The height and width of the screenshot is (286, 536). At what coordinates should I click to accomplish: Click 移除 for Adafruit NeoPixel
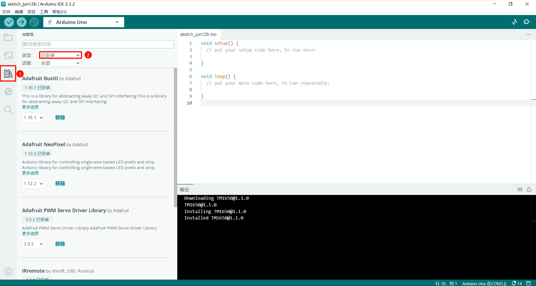[x=60, y=184]
